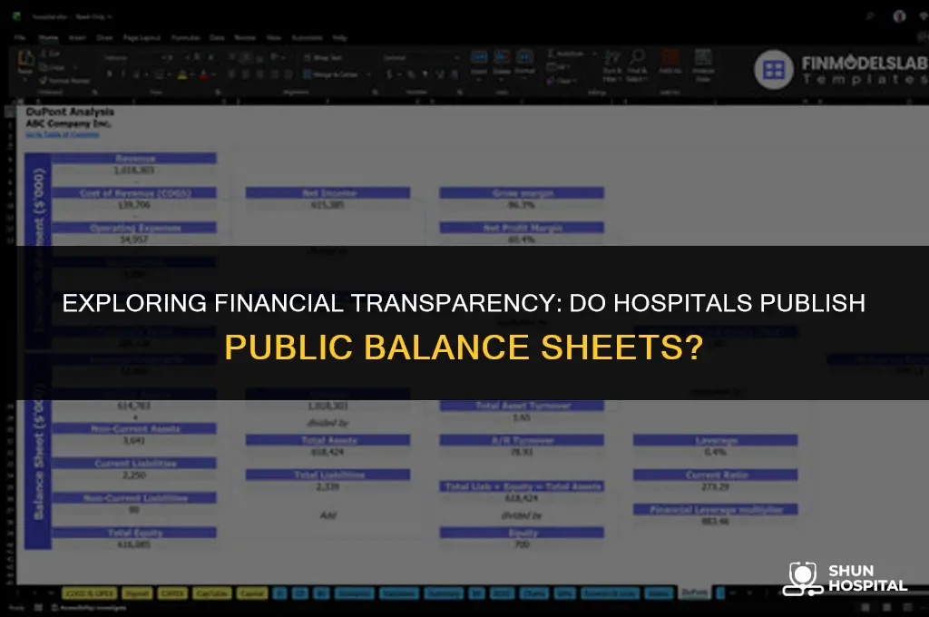The height and width of the screenshot is (617, 929).
Task: Select the Total Equity header box
Action: tap(134, 533)
